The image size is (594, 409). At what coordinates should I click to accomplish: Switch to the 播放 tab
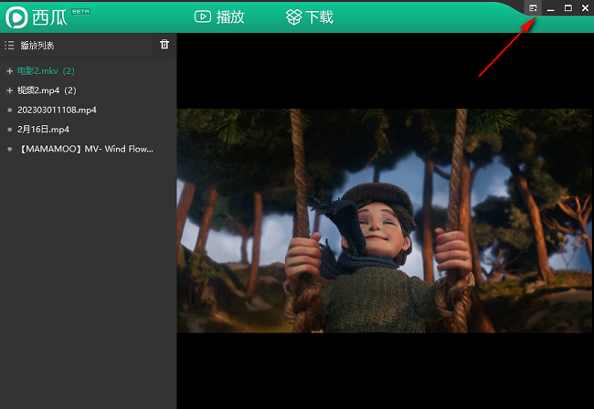point(219,16)
